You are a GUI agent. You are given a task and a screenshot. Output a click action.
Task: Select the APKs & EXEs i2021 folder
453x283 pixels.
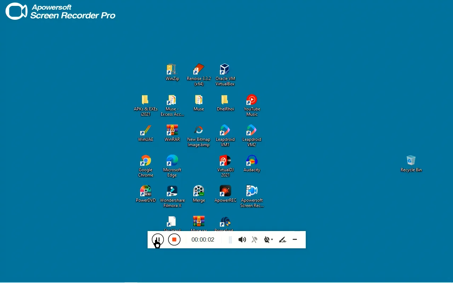[145, 105]
